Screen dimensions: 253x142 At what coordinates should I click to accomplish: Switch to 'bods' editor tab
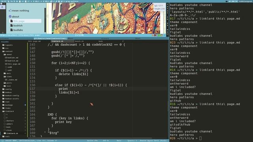point(101,41)
